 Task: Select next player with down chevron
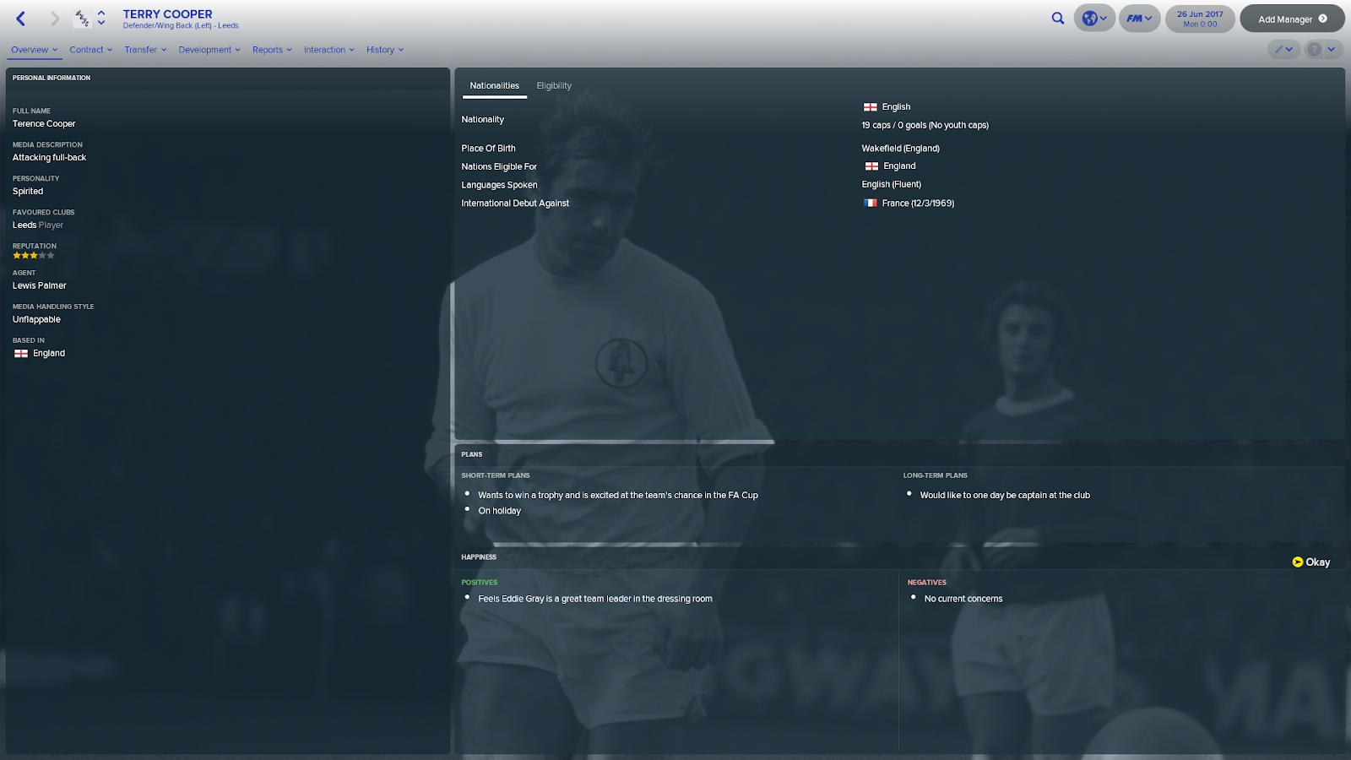[101, 24]
